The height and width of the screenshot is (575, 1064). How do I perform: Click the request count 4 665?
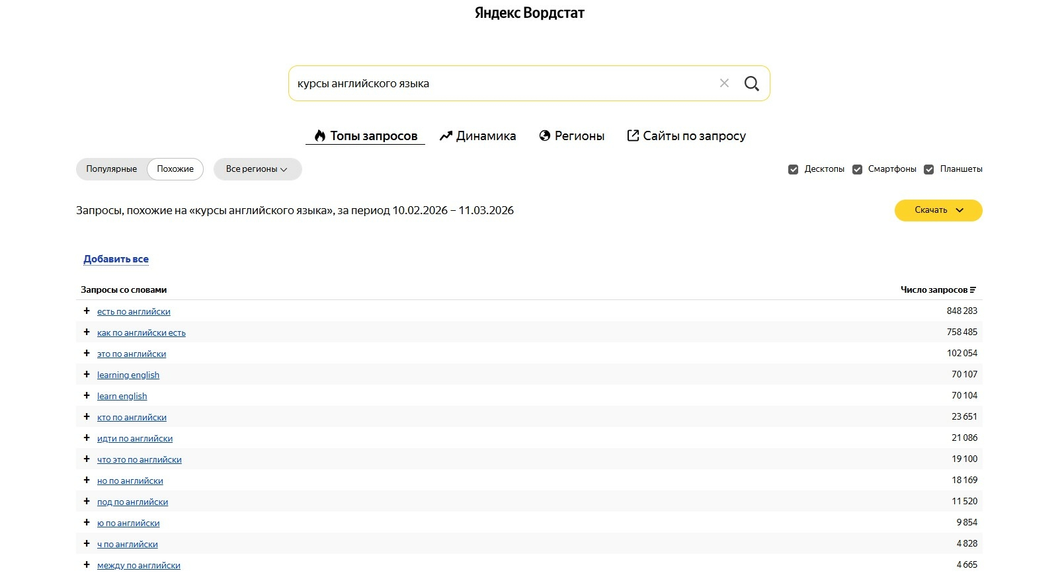point(967,564)
